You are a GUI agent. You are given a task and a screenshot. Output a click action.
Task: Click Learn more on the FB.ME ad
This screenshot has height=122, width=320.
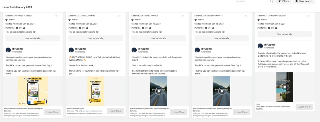pos(304,107)
